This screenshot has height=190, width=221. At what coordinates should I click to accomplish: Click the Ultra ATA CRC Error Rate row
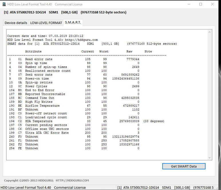(74, 133)
